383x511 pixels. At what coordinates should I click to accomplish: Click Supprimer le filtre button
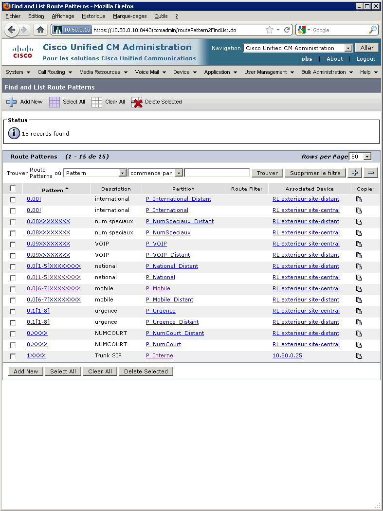pyautogui.click(x=315, y=173)
